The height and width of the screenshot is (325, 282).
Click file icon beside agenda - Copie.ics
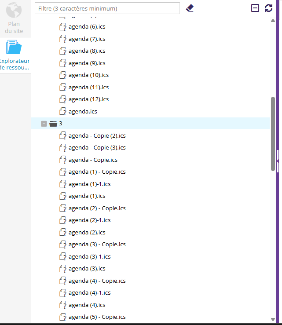[63, 160]
